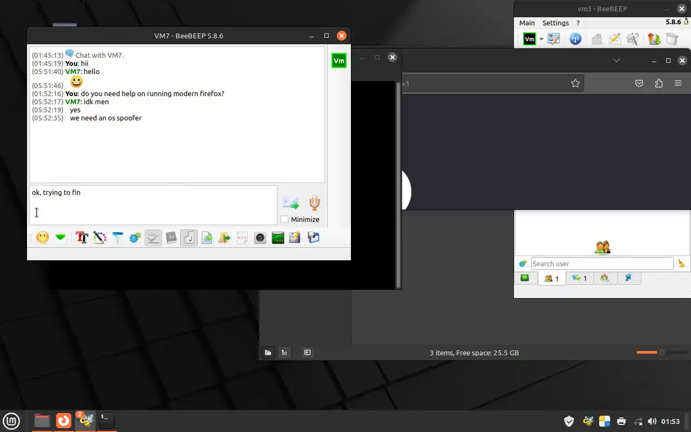Switch to the users tab showing 1
The height and width of the screenshot is (432, 691).
tap(552, 279)
